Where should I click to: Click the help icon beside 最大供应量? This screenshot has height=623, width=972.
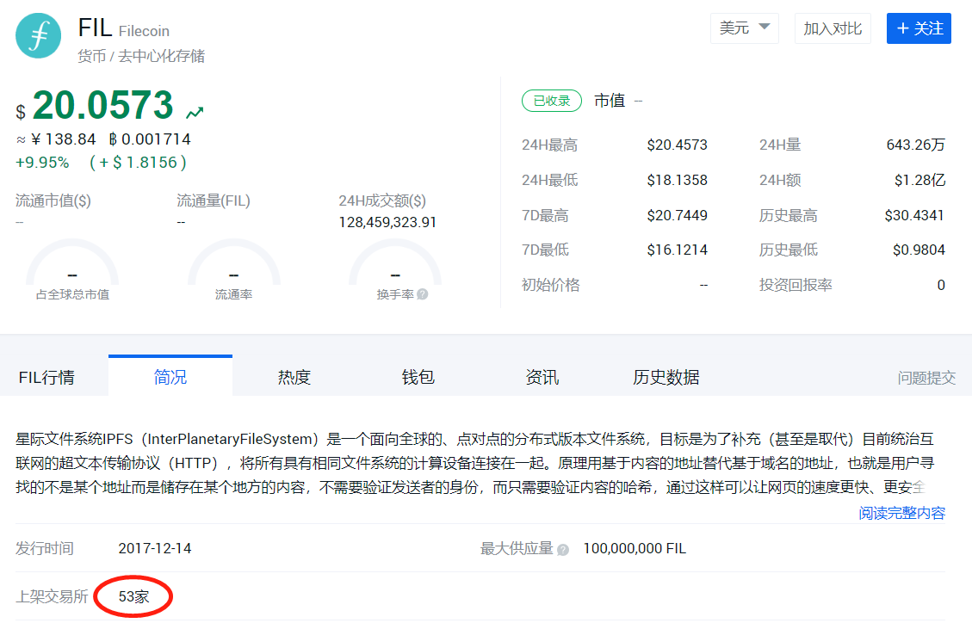tap(563, 549)
